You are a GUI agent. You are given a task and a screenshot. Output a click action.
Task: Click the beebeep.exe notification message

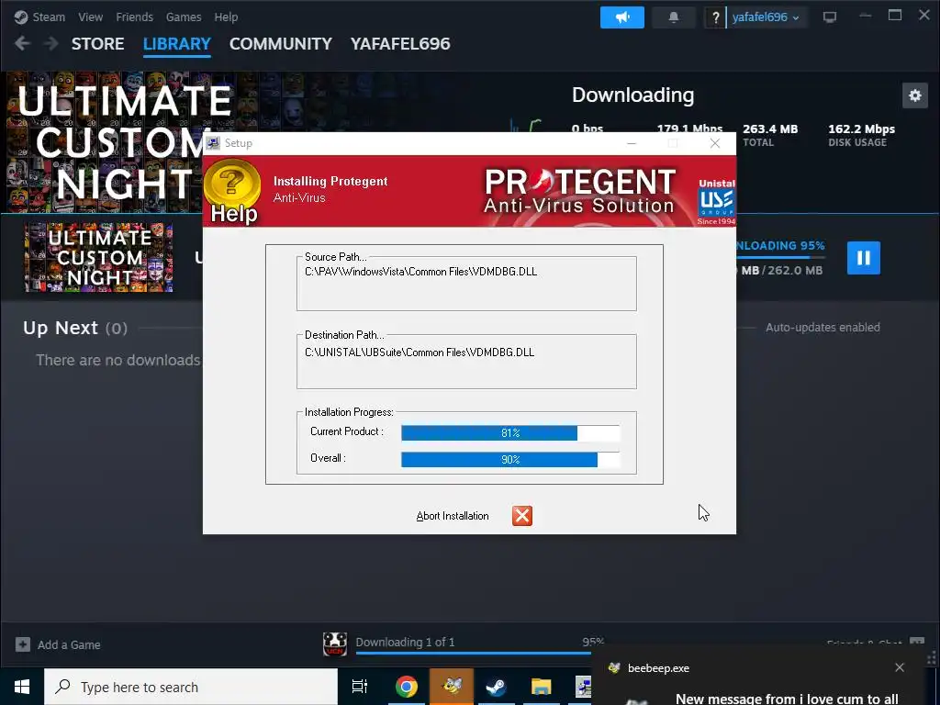(x=787, y=699)
